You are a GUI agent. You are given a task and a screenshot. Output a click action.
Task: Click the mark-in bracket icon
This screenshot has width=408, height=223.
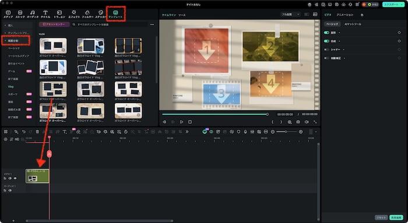(x=272, y=122)
